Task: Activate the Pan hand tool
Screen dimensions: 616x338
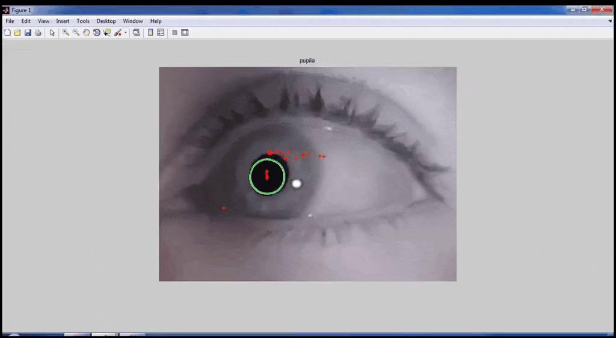Action: (86, 32)
